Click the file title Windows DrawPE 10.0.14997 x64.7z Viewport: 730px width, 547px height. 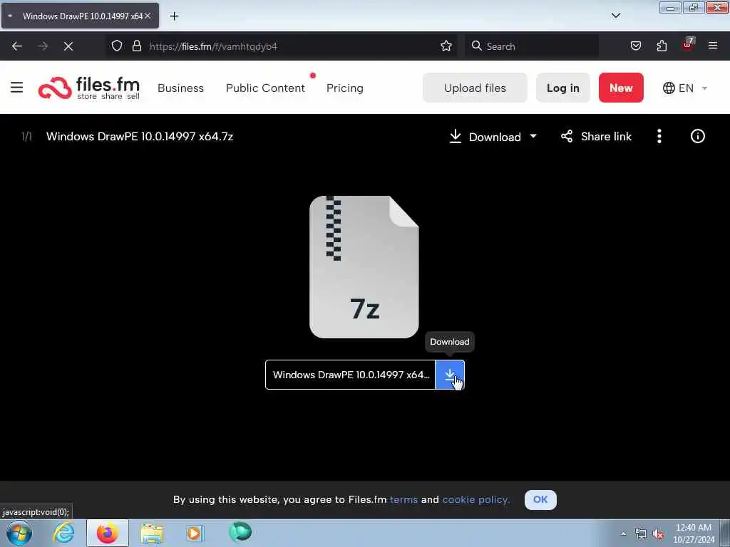(140, 136)
